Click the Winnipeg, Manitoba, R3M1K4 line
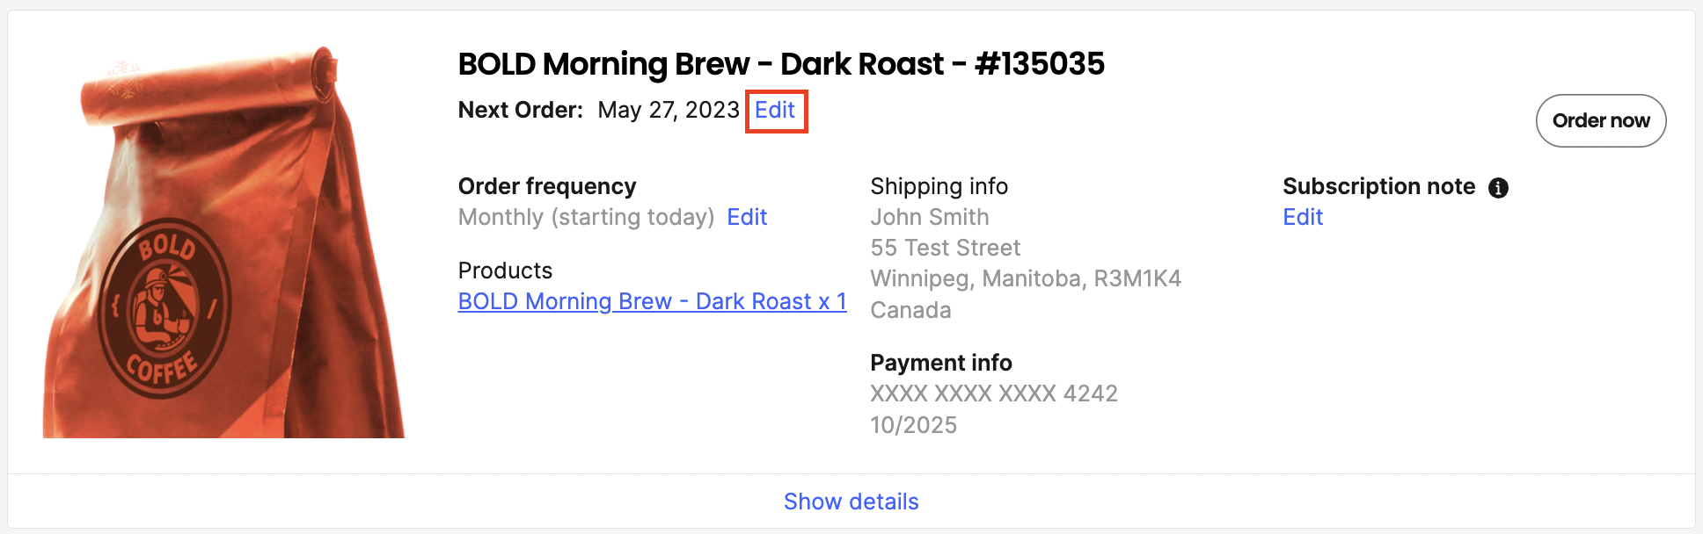This screenshot has height=534, width=1703. [1026, 278]
